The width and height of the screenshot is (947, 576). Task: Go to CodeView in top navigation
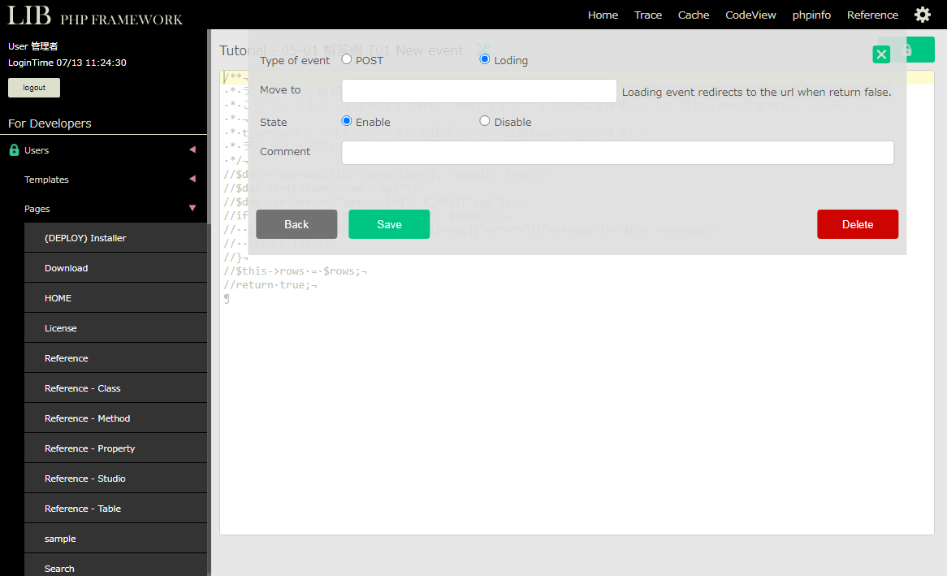click(x=750, y=15)
